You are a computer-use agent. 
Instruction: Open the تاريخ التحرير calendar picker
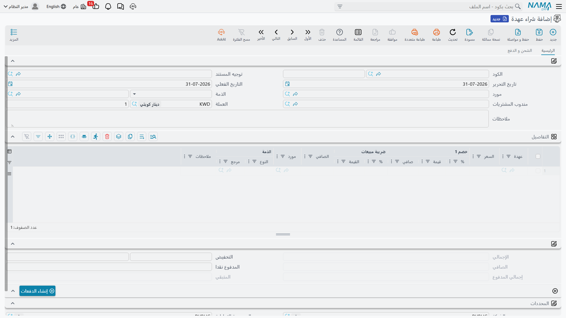[x=287, y=84]
